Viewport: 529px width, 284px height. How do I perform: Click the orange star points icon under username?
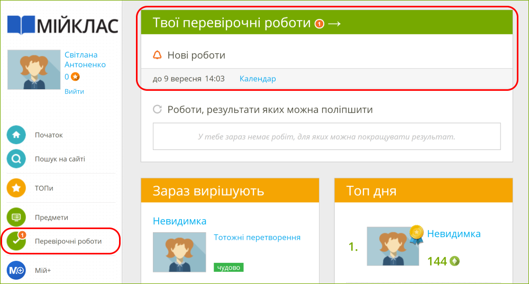pos(76,77)
